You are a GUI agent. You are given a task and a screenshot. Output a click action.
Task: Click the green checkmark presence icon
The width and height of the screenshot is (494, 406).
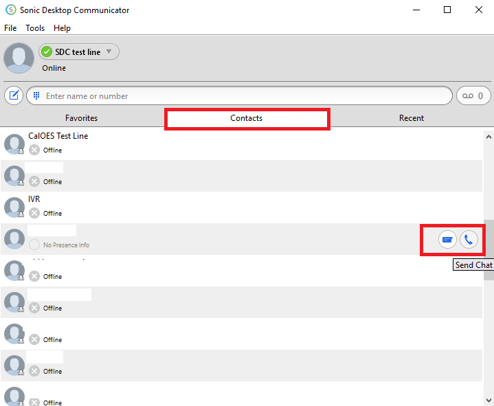[47, 52]
